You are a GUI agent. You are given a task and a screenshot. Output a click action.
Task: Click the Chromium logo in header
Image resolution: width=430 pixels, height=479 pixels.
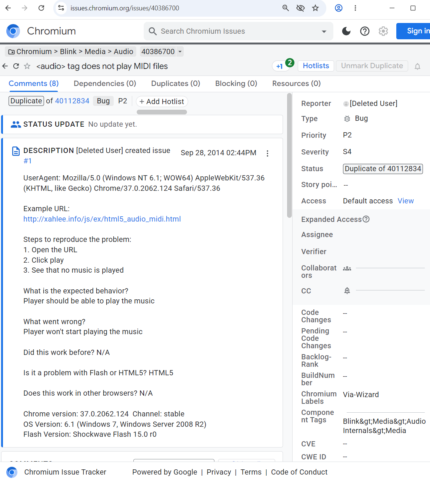coord(13,31)
